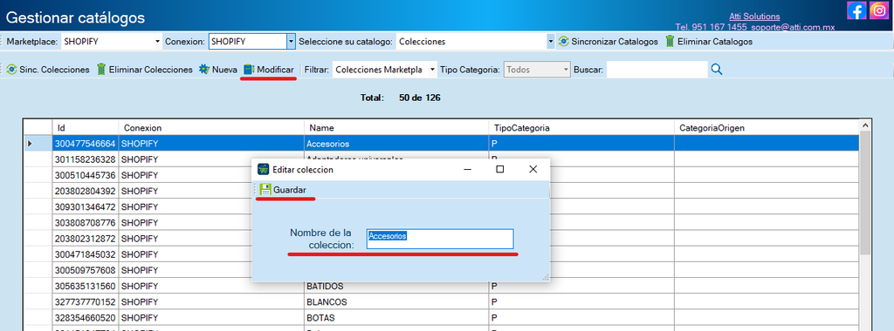Image resolution: width=894 pixels, height=331 pixels.
Task: Click the Atti Solutions link
Action: point(754,17)
